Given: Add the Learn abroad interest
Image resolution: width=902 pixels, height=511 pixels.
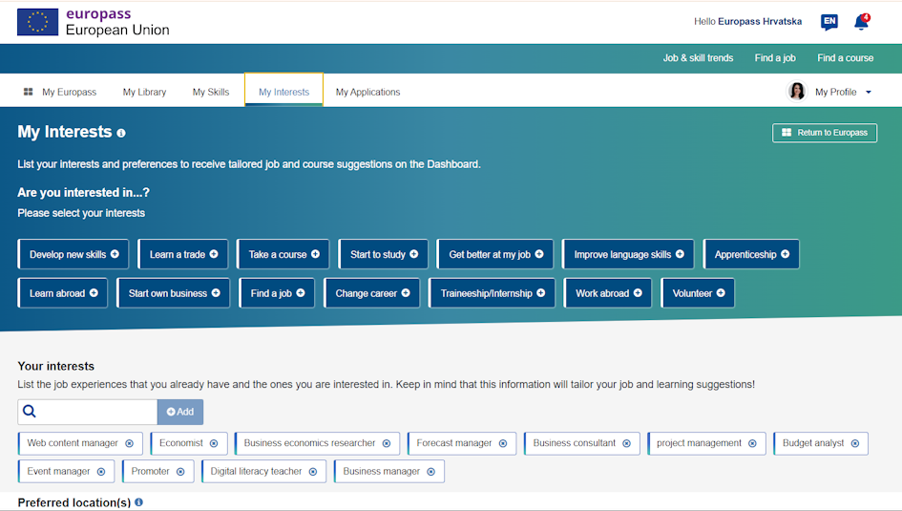Looking at the screenshot, I should (x=63, y=293).
